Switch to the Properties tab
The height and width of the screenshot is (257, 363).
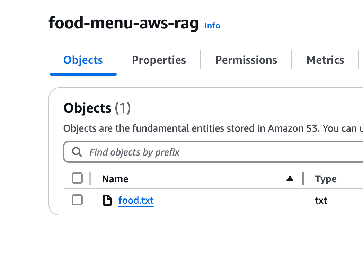[x=159, y=60]
